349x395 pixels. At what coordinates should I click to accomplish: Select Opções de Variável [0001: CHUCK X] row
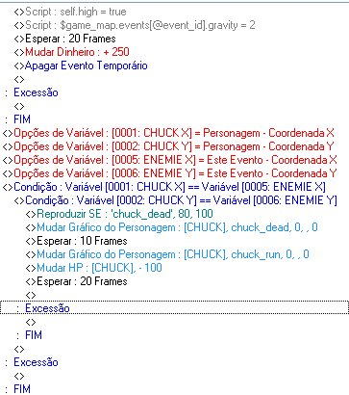coord(168,133)
